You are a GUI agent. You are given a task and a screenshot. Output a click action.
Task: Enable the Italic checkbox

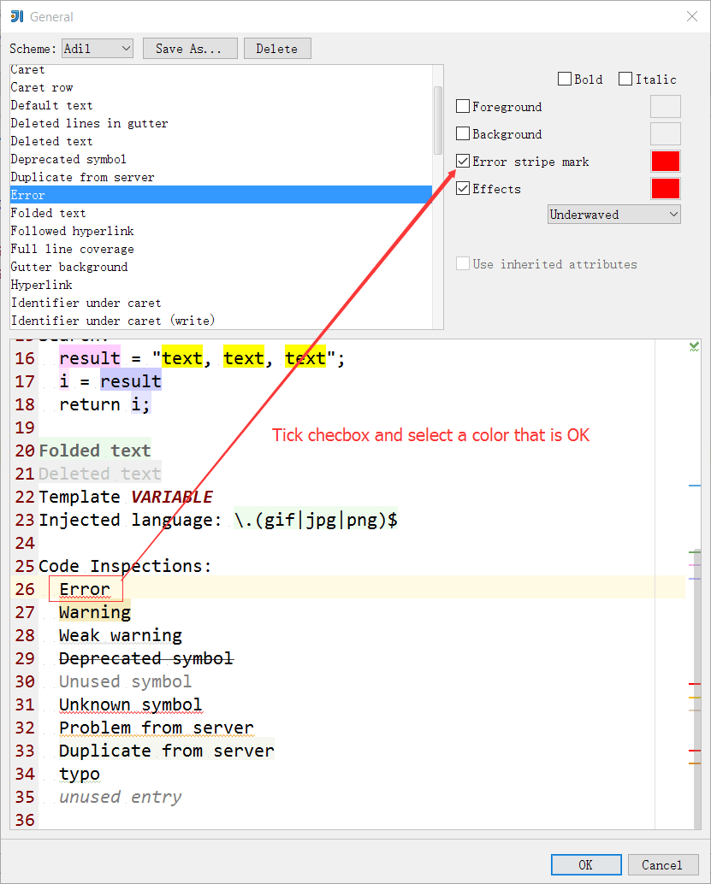pyautogui.click(x=625, y=79)
